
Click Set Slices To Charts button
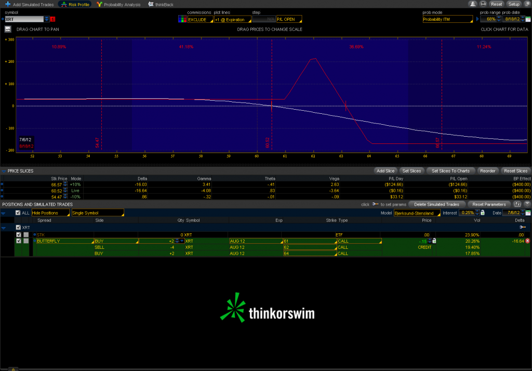[x=450, y=171]
